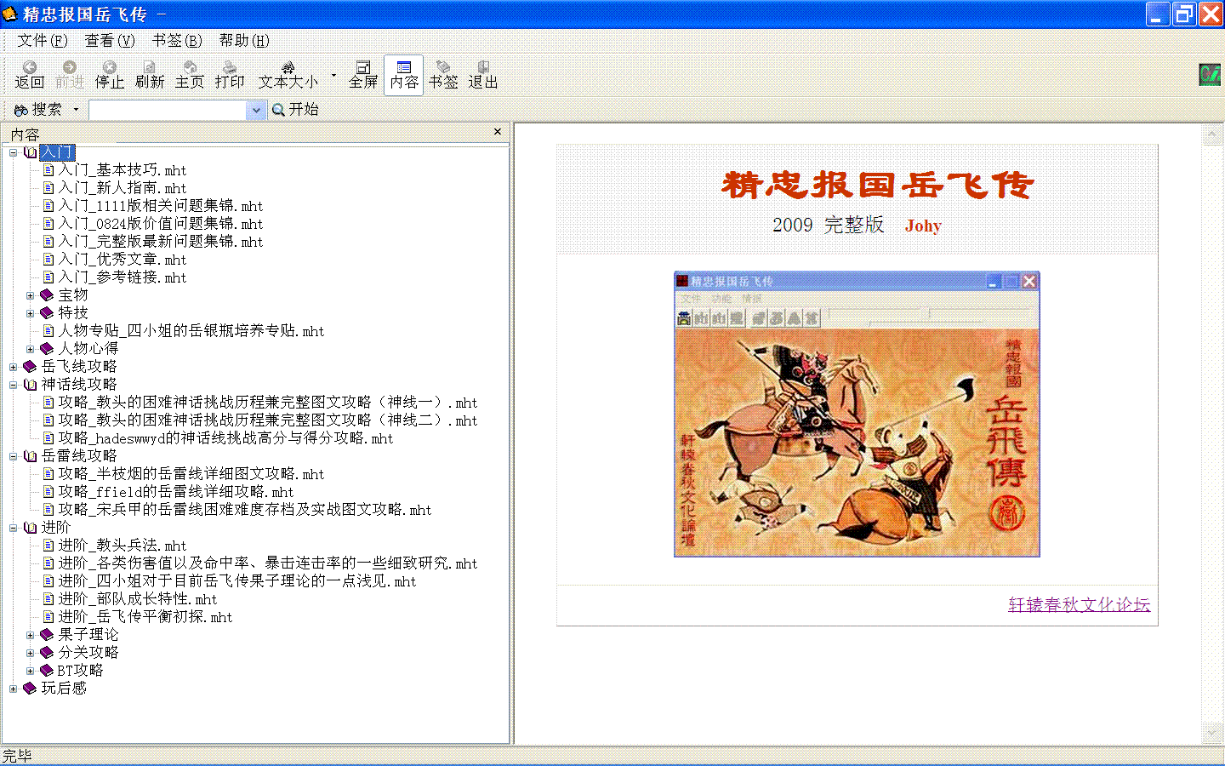The width and height of the screenshot is (1225, 766).
Task: Expand the 果子理论 tree node
Action: coord(30,635)
